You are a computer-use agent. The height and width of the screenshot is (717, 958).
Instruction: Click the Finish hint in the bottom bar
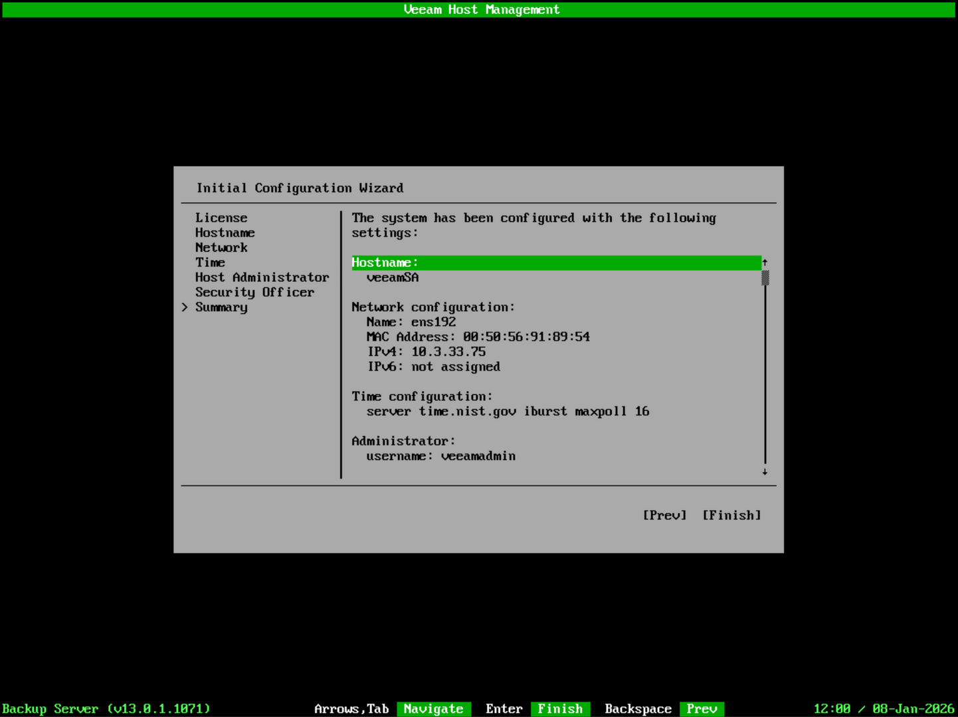pos(560,709)
